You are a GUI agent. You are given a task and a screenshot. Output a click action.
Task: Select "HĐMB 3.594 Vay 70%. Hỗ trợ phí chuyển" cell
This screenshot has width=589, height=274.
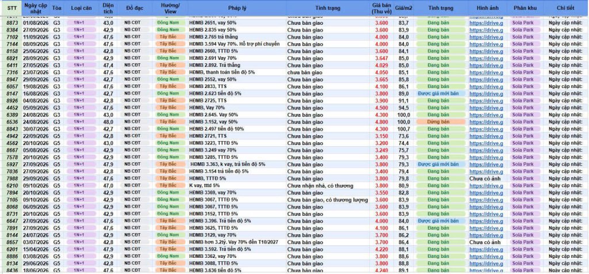(236, 44)
